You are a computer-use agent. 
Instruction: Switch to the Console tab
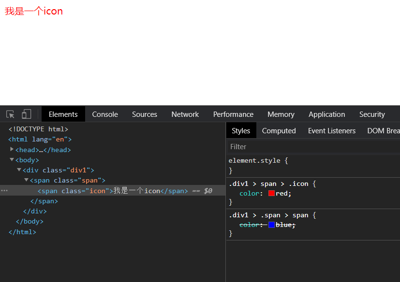coord(105,114)
